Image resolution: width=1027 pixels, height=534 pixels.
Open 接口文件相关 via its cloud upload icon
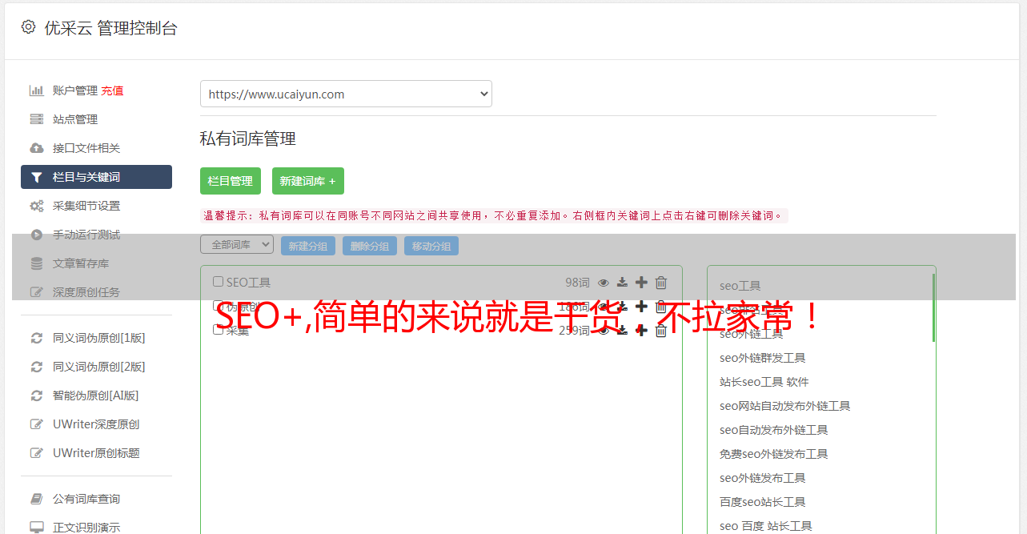[x=36, y=148]
